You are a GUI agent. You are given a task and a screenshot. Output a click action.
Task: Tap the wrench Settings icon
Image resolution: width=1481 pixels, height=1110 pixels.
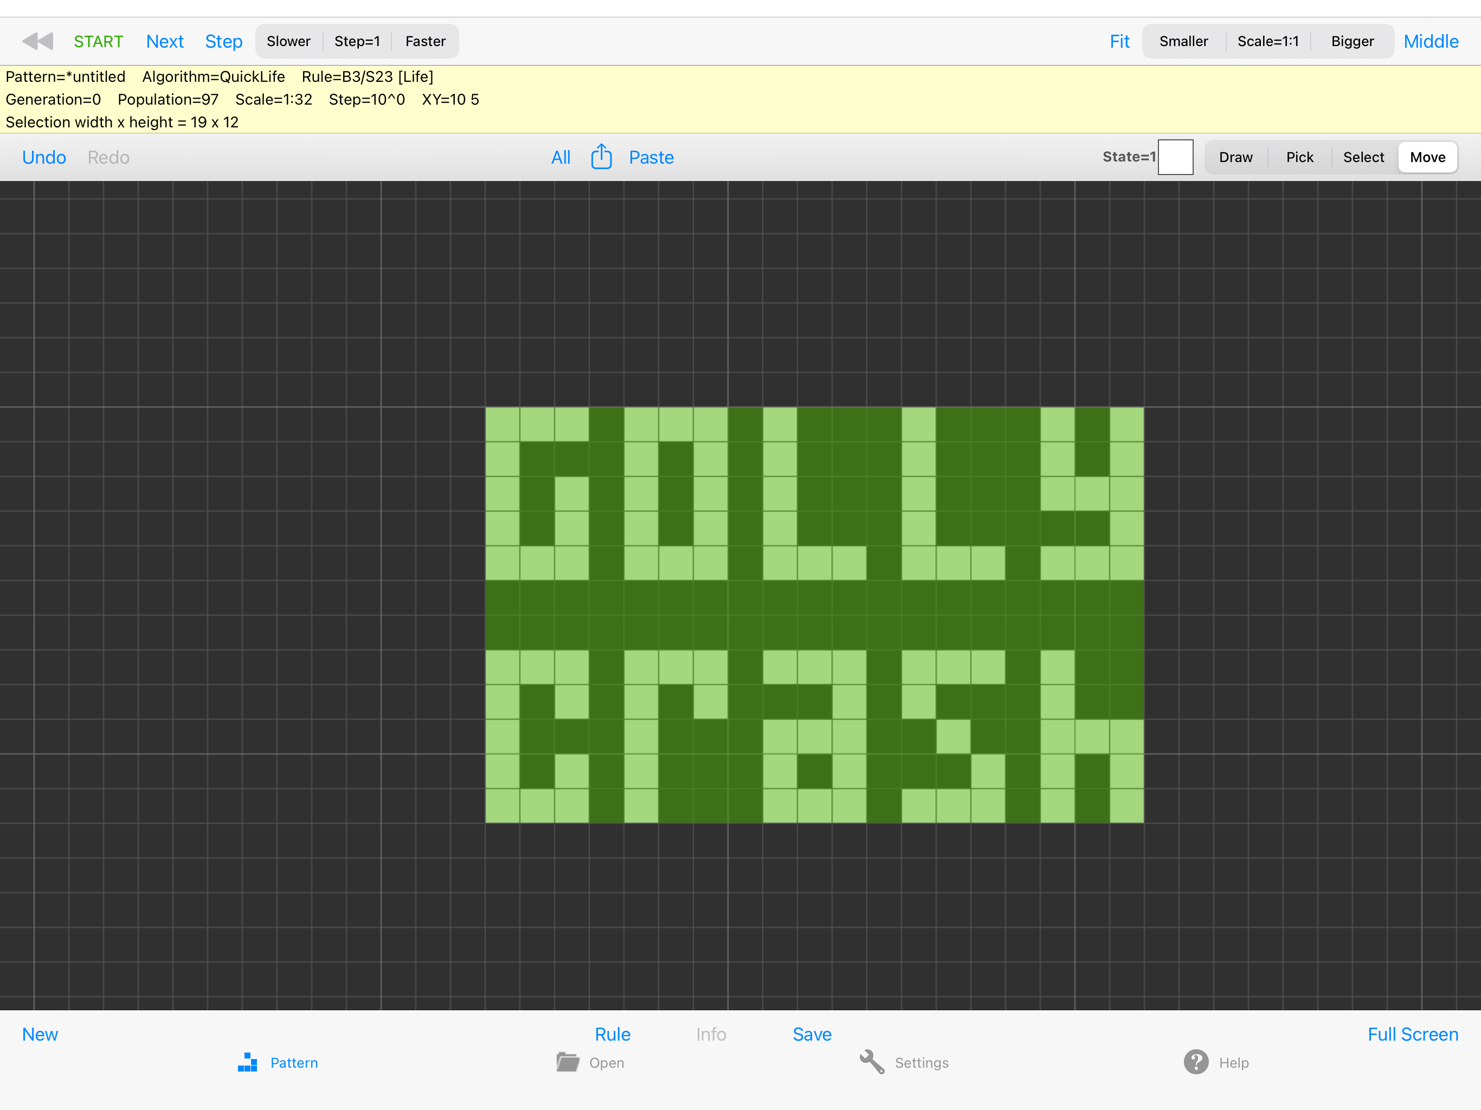pos(872,1062)
